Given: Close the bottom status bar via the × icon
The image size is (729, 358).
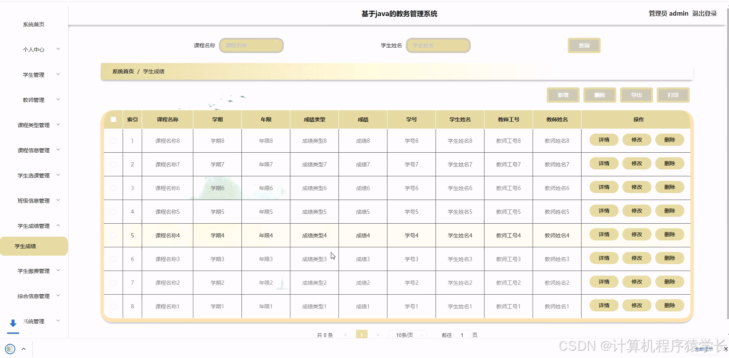Looking at the screenshot, I should 725,348.
